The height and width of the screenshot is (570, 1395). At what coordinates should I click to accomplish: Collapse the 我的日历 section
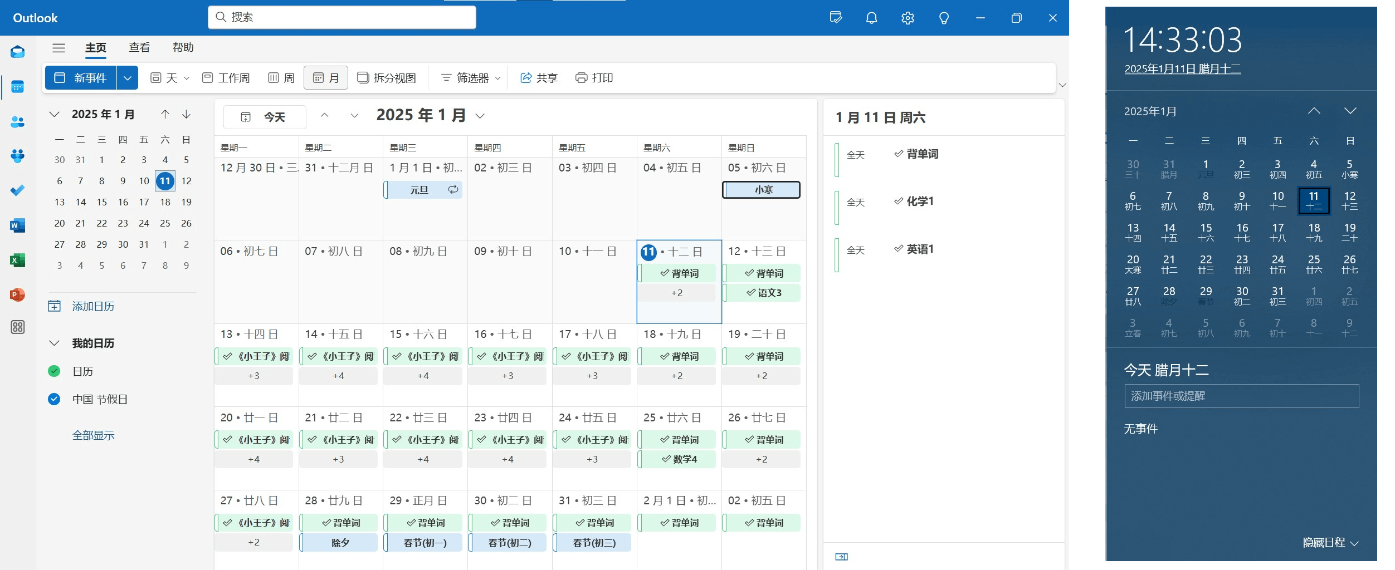point(54,343)
